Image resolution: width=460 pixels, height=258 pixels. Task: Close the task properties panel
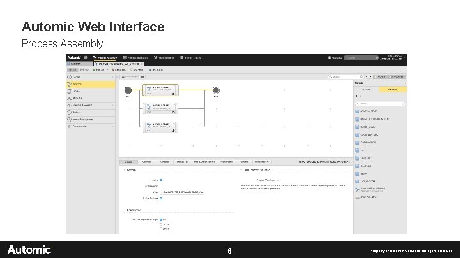pos(350,162)
